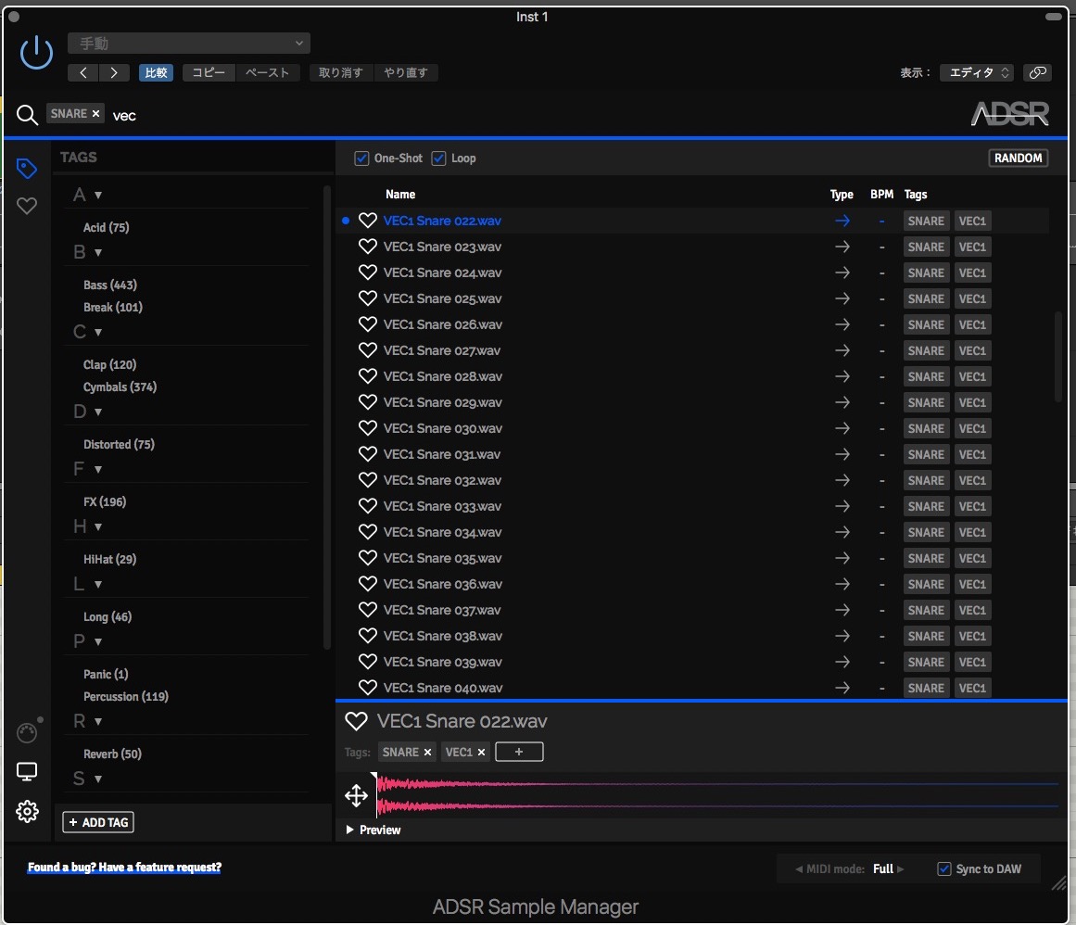Open MIDI mapping via the knob icon
The width and height of the screenshot is (1076, 925).
pos(26,732)
